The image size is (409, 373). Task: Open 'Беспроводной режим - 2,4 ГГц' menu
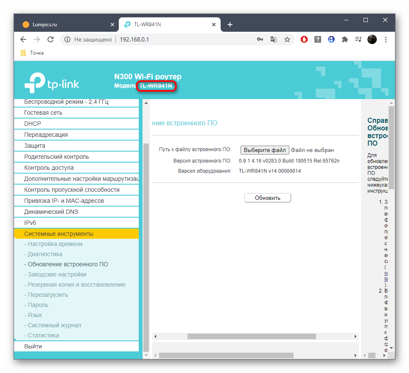[x=76, y=102]
